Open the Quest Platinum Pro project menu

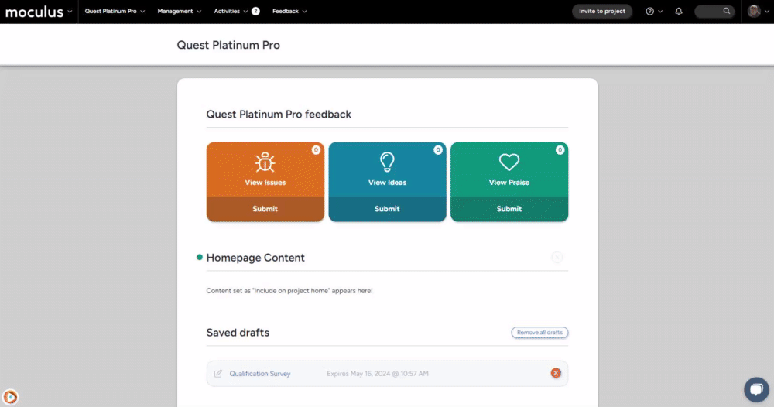click(115, 12)
